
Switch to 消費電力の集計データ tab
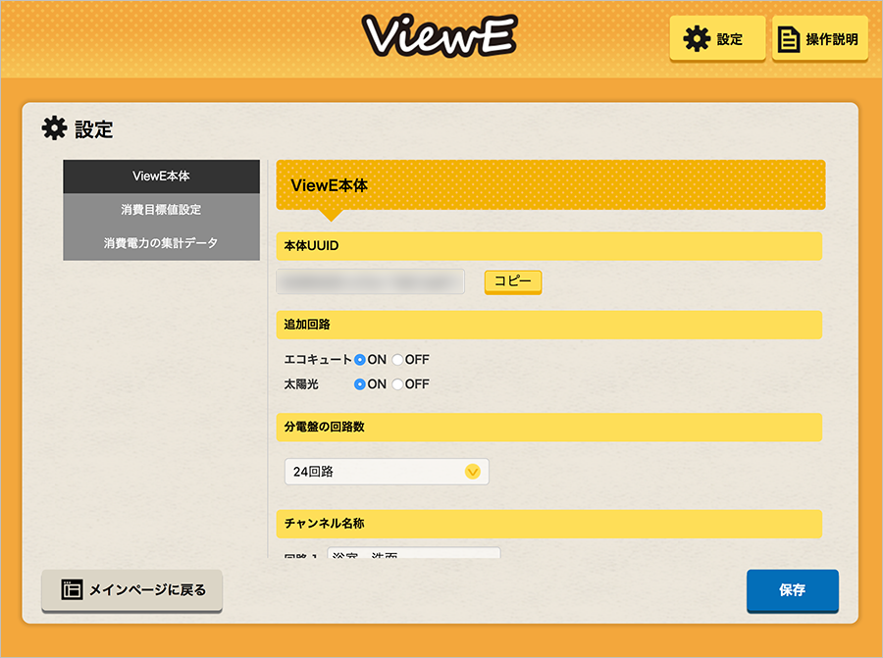pyautogui.click(x=161, y=243)
